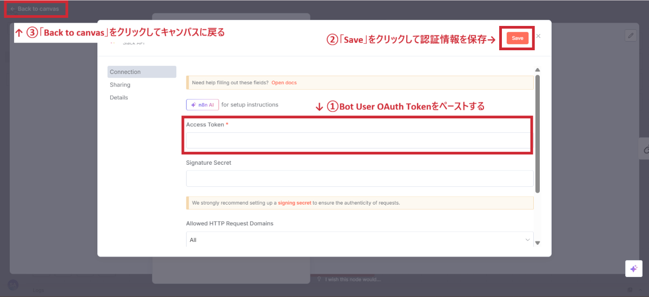649x297 pixels.
Task: Click the user avatar in bottom-left corner
Action: [13, 285]
